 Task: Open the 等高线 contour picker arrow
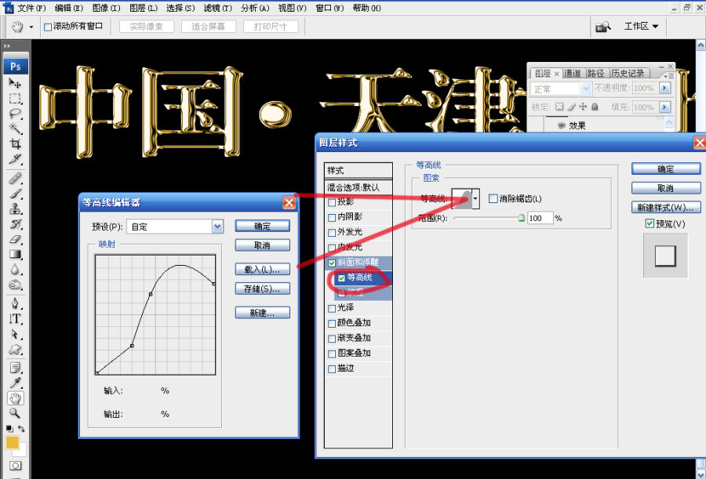475,199
